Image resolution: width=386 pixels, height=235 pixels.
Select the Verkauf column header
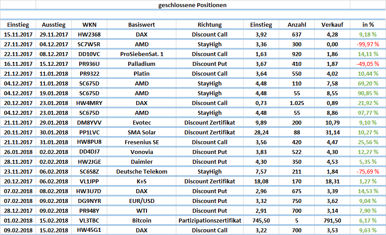[x=332, y=24]
